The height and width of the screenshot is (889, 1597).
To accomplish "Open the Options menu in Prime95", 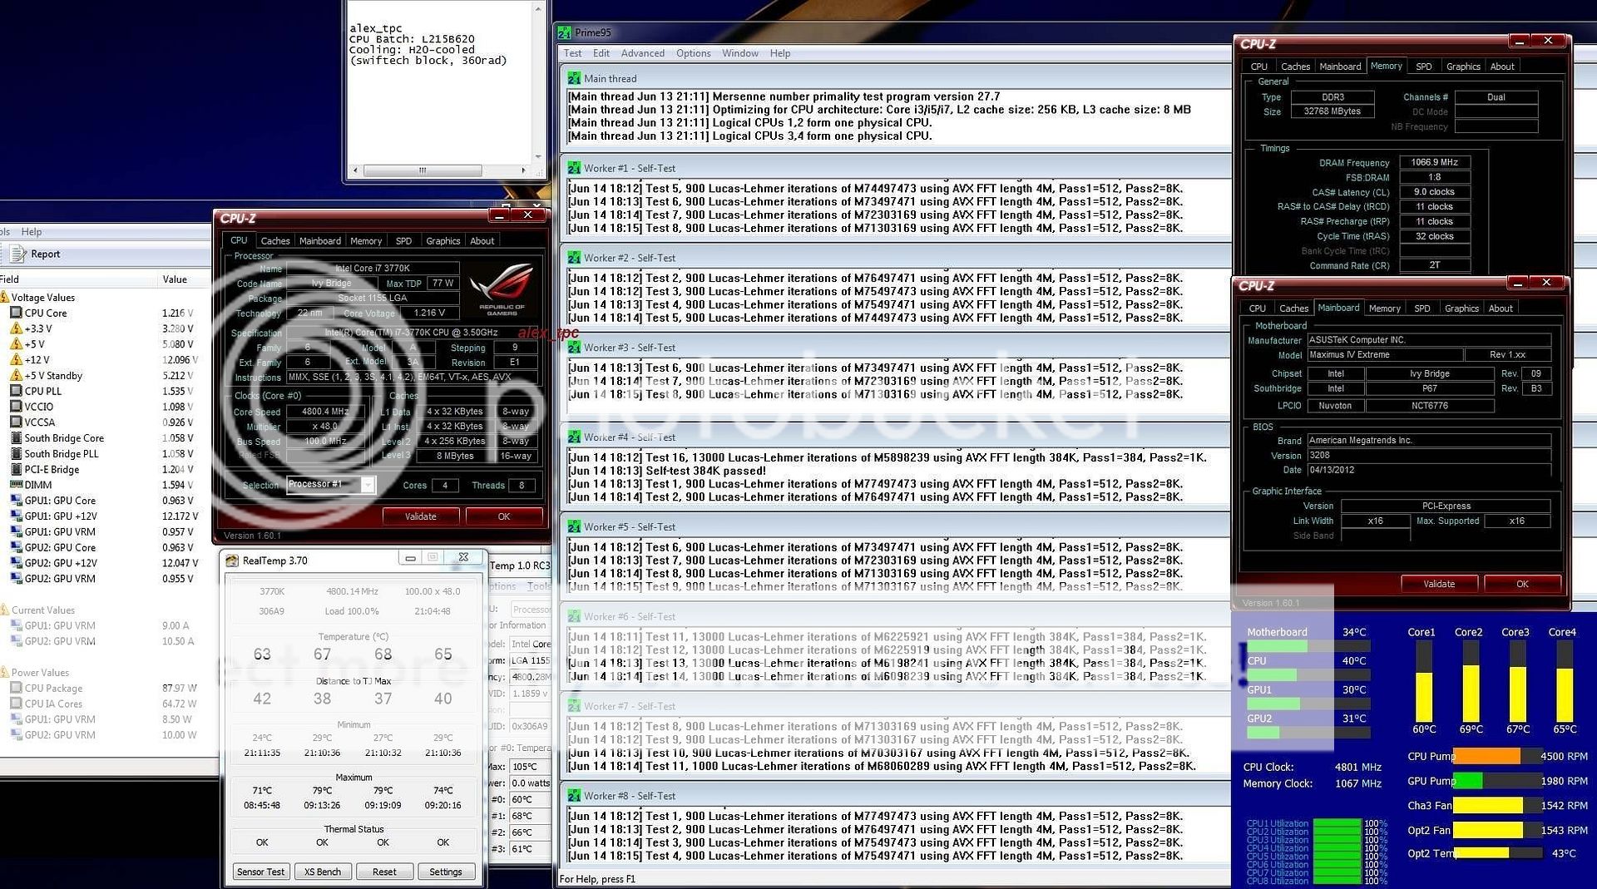I will (x=694, y=53).
